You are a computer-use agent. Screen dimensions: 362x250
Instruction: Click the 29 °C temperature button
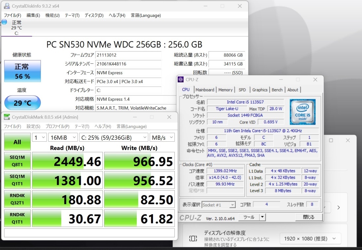point(22,103)
